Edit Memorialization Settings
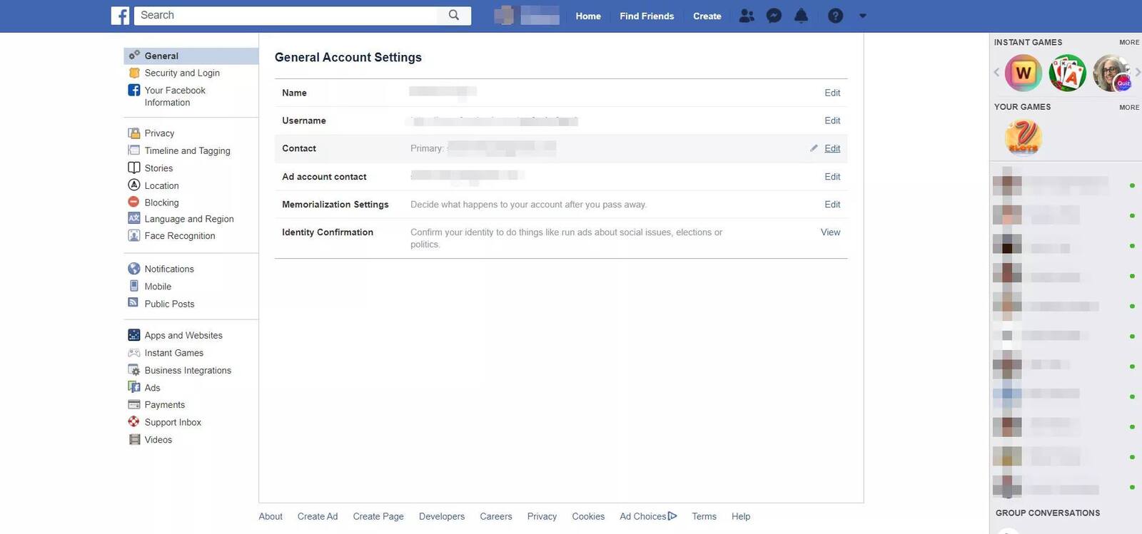 coord(832,205)
